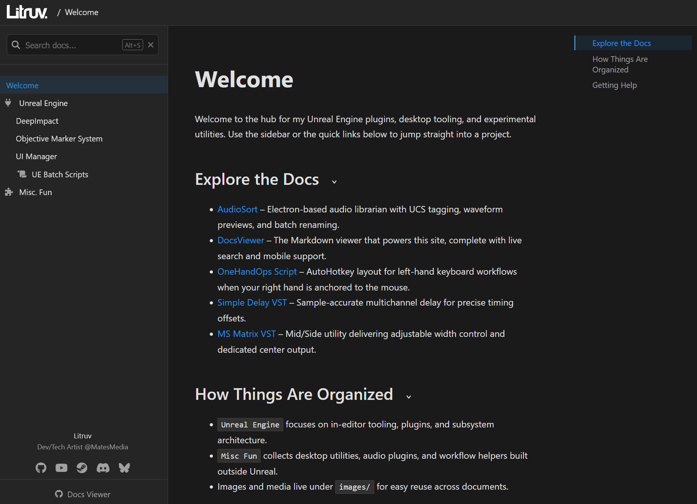Screen dimensions: 697x504
Task: Click the Unreal Engine plug icon
Action: tap(8, 102)
